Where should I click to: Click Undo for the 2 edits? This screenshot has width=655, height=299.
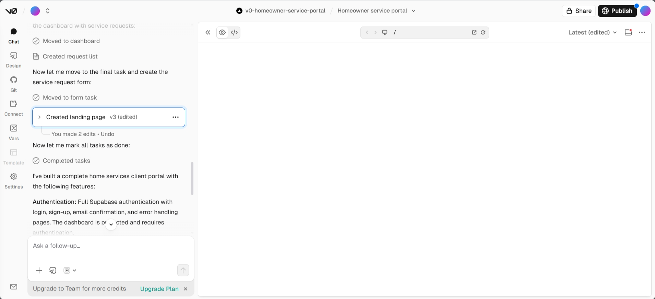pyautogui.click(x=107, y=134)
